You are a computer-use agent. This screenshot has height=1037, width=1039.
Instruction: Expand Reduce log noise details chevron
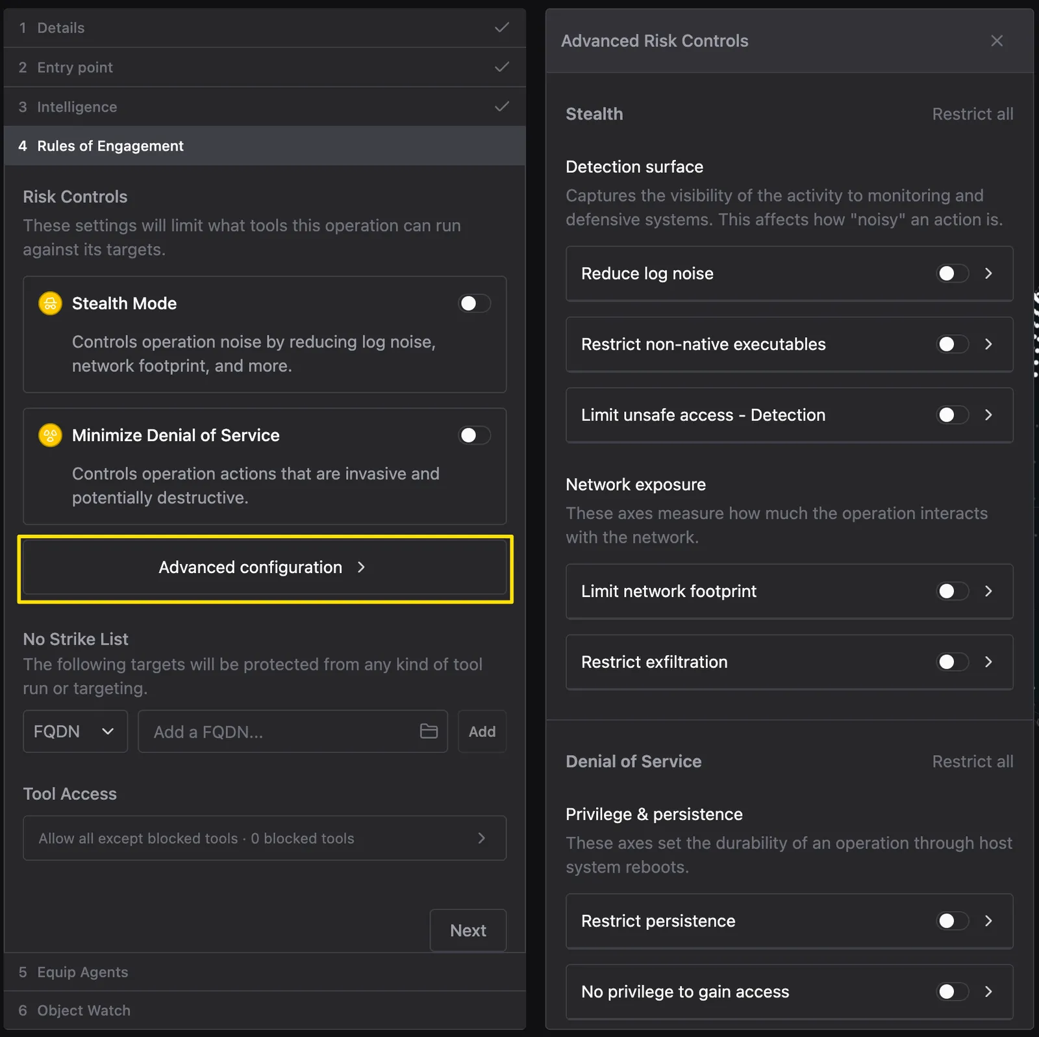(988, 274)
